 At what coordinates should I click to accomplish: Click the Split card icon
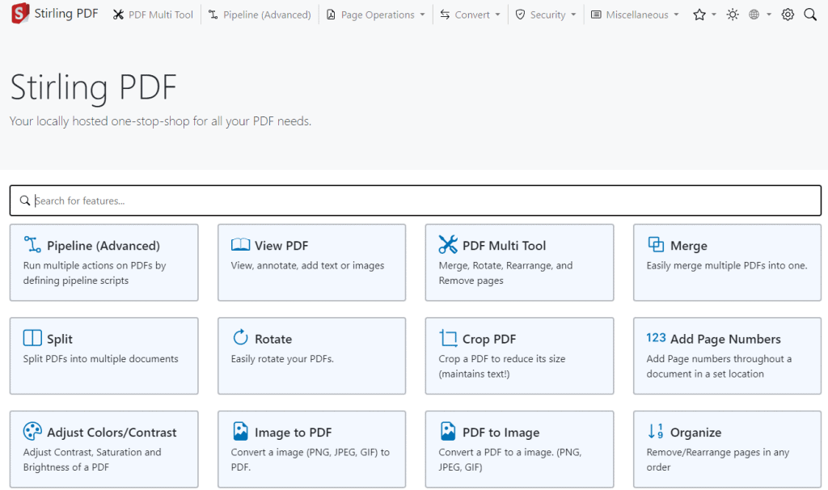click(32, 338)
